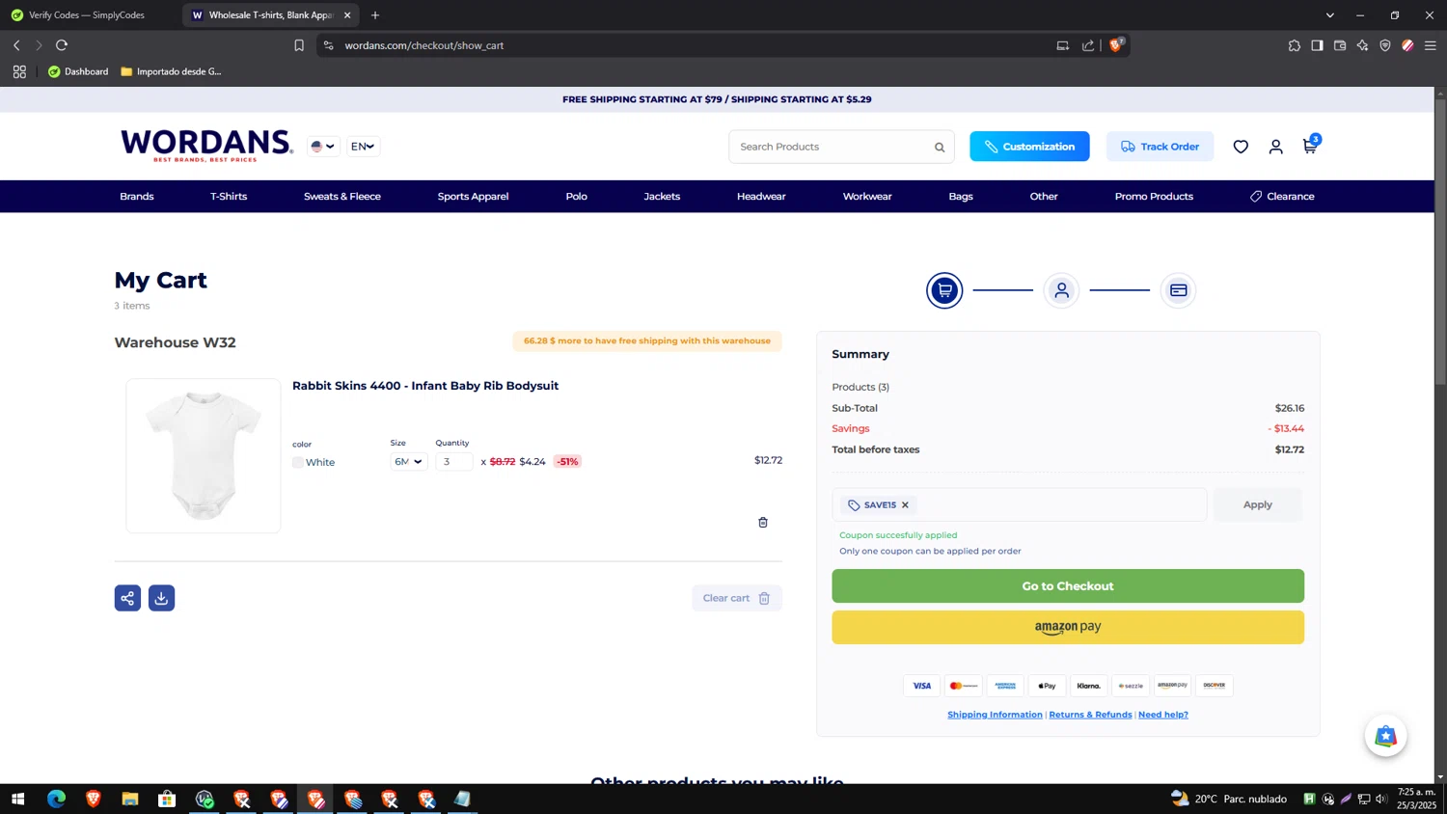The height and width of the screenshot is (814, 1447).
Task: Delete the Rabbit Skins item with trash icon
Action: click(x=763, y=523)
